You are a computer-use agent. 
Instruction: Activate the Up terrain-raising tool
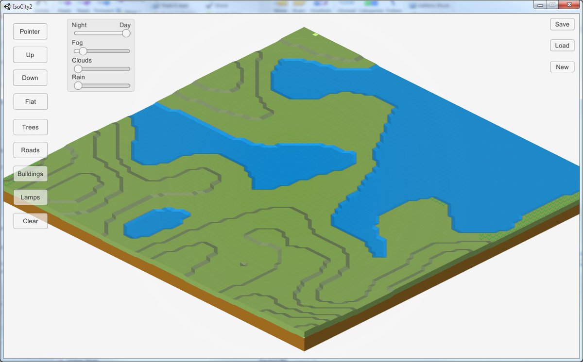tap(30, 54)
